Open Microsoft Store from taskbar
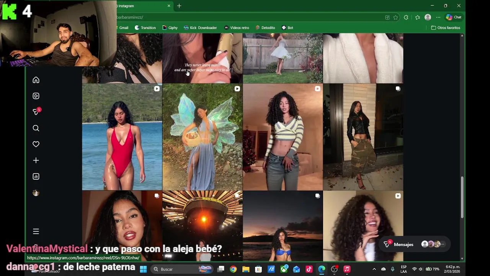490x276 pixels. pos(258,269)
